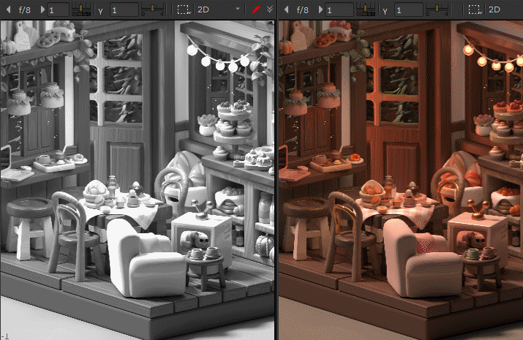Decrease f-stop arrow in right viewer
The height and width of the screenshot is (340, 523).
coord(286,10)
